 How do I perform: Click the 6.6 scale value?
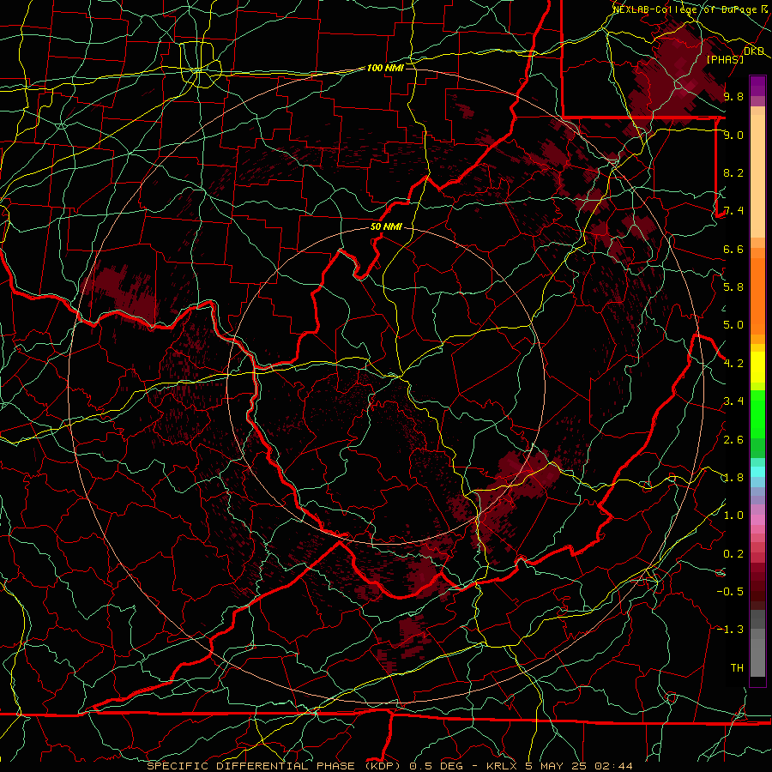tap(733, 249)
